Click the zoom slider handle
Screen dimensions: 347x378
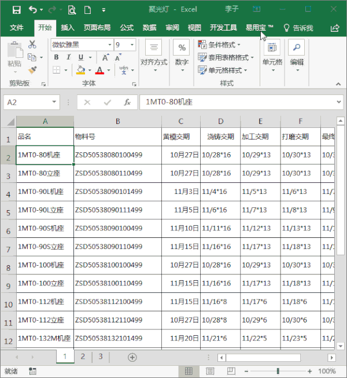click(x=278, y=371)
